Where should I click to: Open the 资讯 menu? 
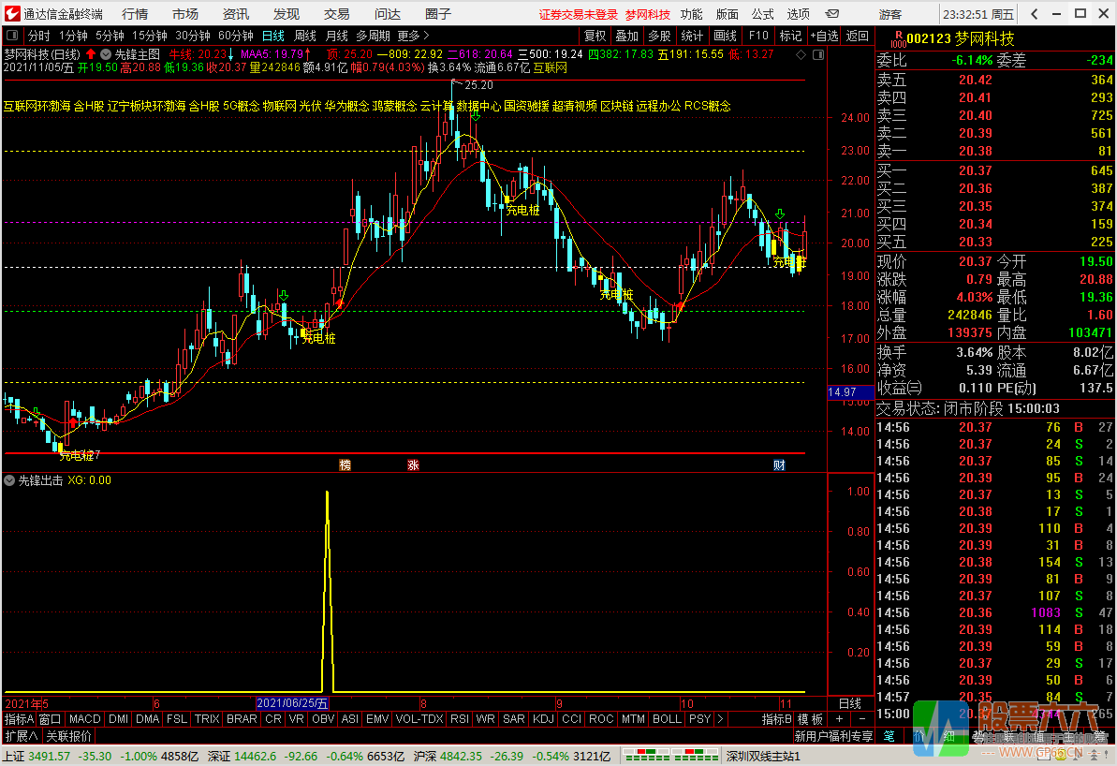(x=236, y=13)
